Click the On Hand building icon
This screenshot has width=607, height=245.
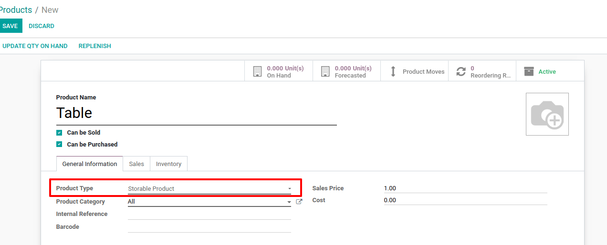point(257,71)
